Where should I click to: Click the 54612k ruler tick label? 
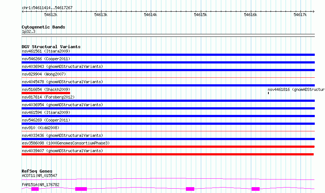(x=51, y=15)
